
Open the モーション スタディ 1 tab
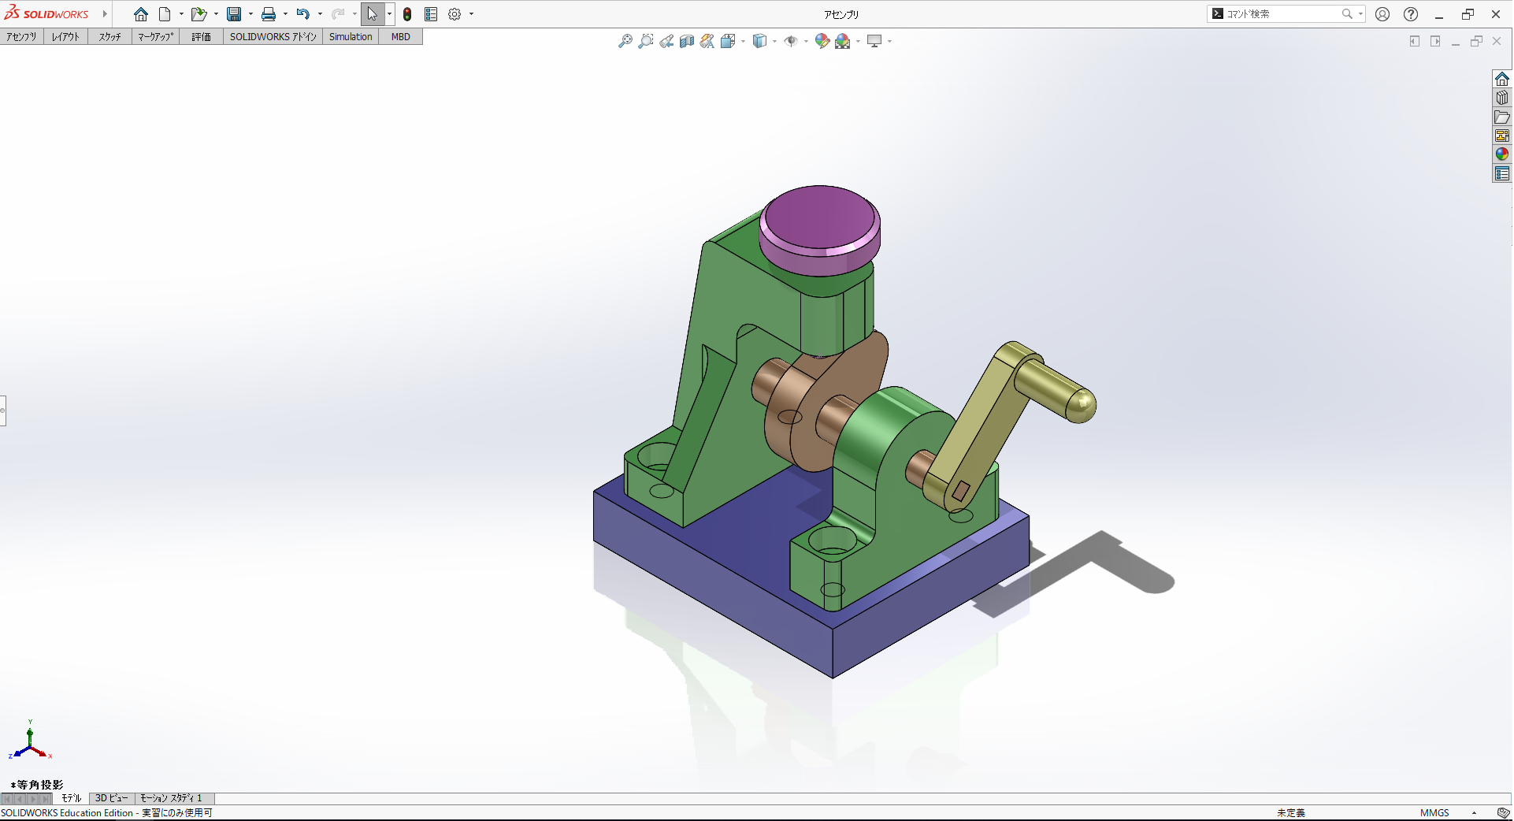(171, 798)
